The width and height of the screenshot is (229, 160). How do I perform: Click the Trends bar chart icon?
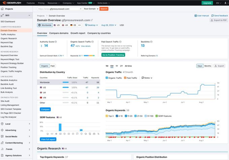(2, 149)
